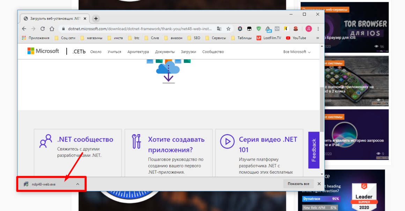Image resolution: width=405 pixels, height=211 pixels.
Task: Open the Таблицы bookmark folder
Action: (x=242, y=38)
